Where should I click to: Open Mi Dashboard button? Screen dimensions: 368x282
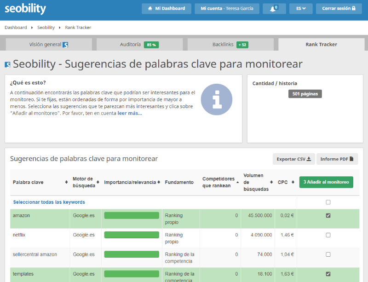(167, 9)
